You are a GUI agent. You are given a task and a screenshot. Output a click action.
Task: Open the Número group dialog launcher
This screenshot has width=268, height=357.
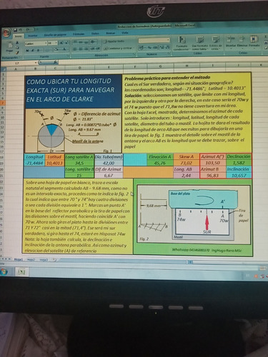click(x=169, y=53)
